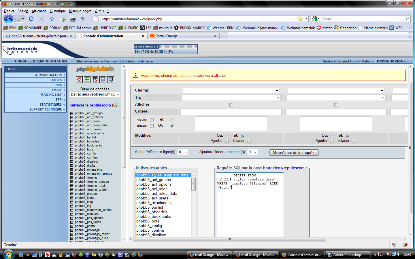Open the Ajouter/effacer x colonne(s) dropdown
Screen dimensions: 415x259
(x=252, y=152)
